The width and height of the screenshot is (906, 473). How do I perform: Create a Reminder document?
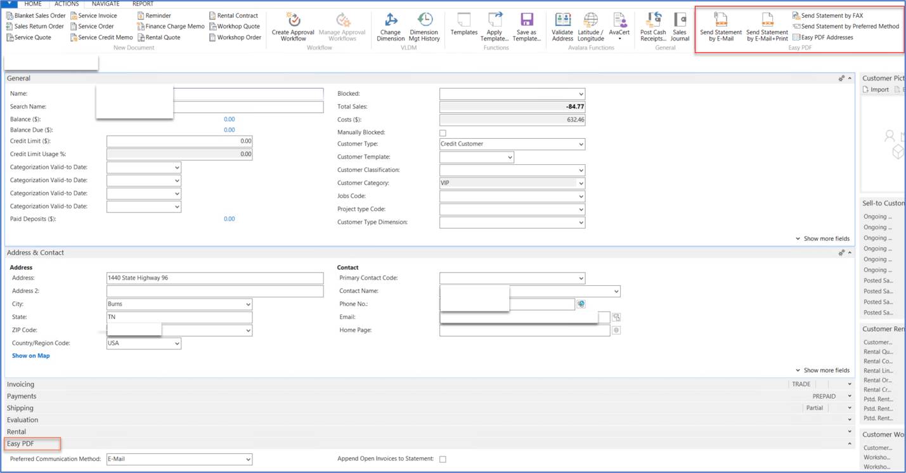(x=154, y=16)
